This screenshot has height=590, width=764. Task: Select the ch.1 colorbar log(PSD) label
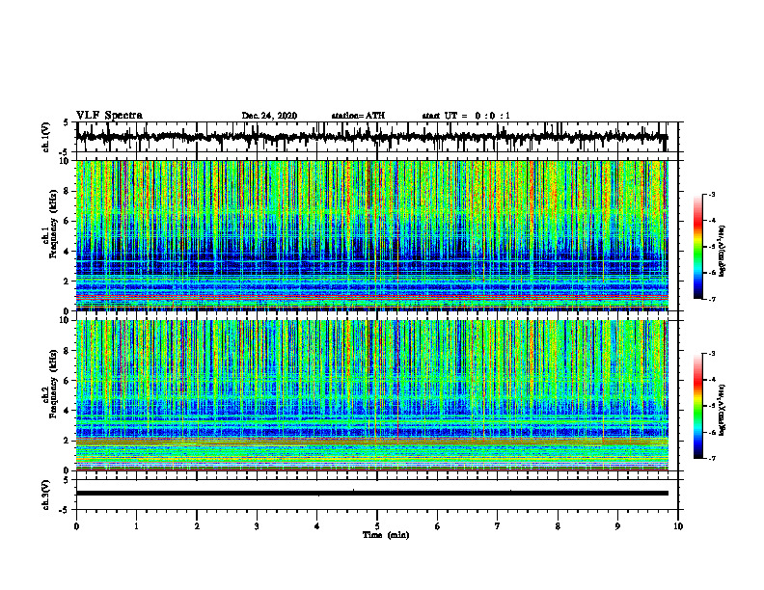723,252
